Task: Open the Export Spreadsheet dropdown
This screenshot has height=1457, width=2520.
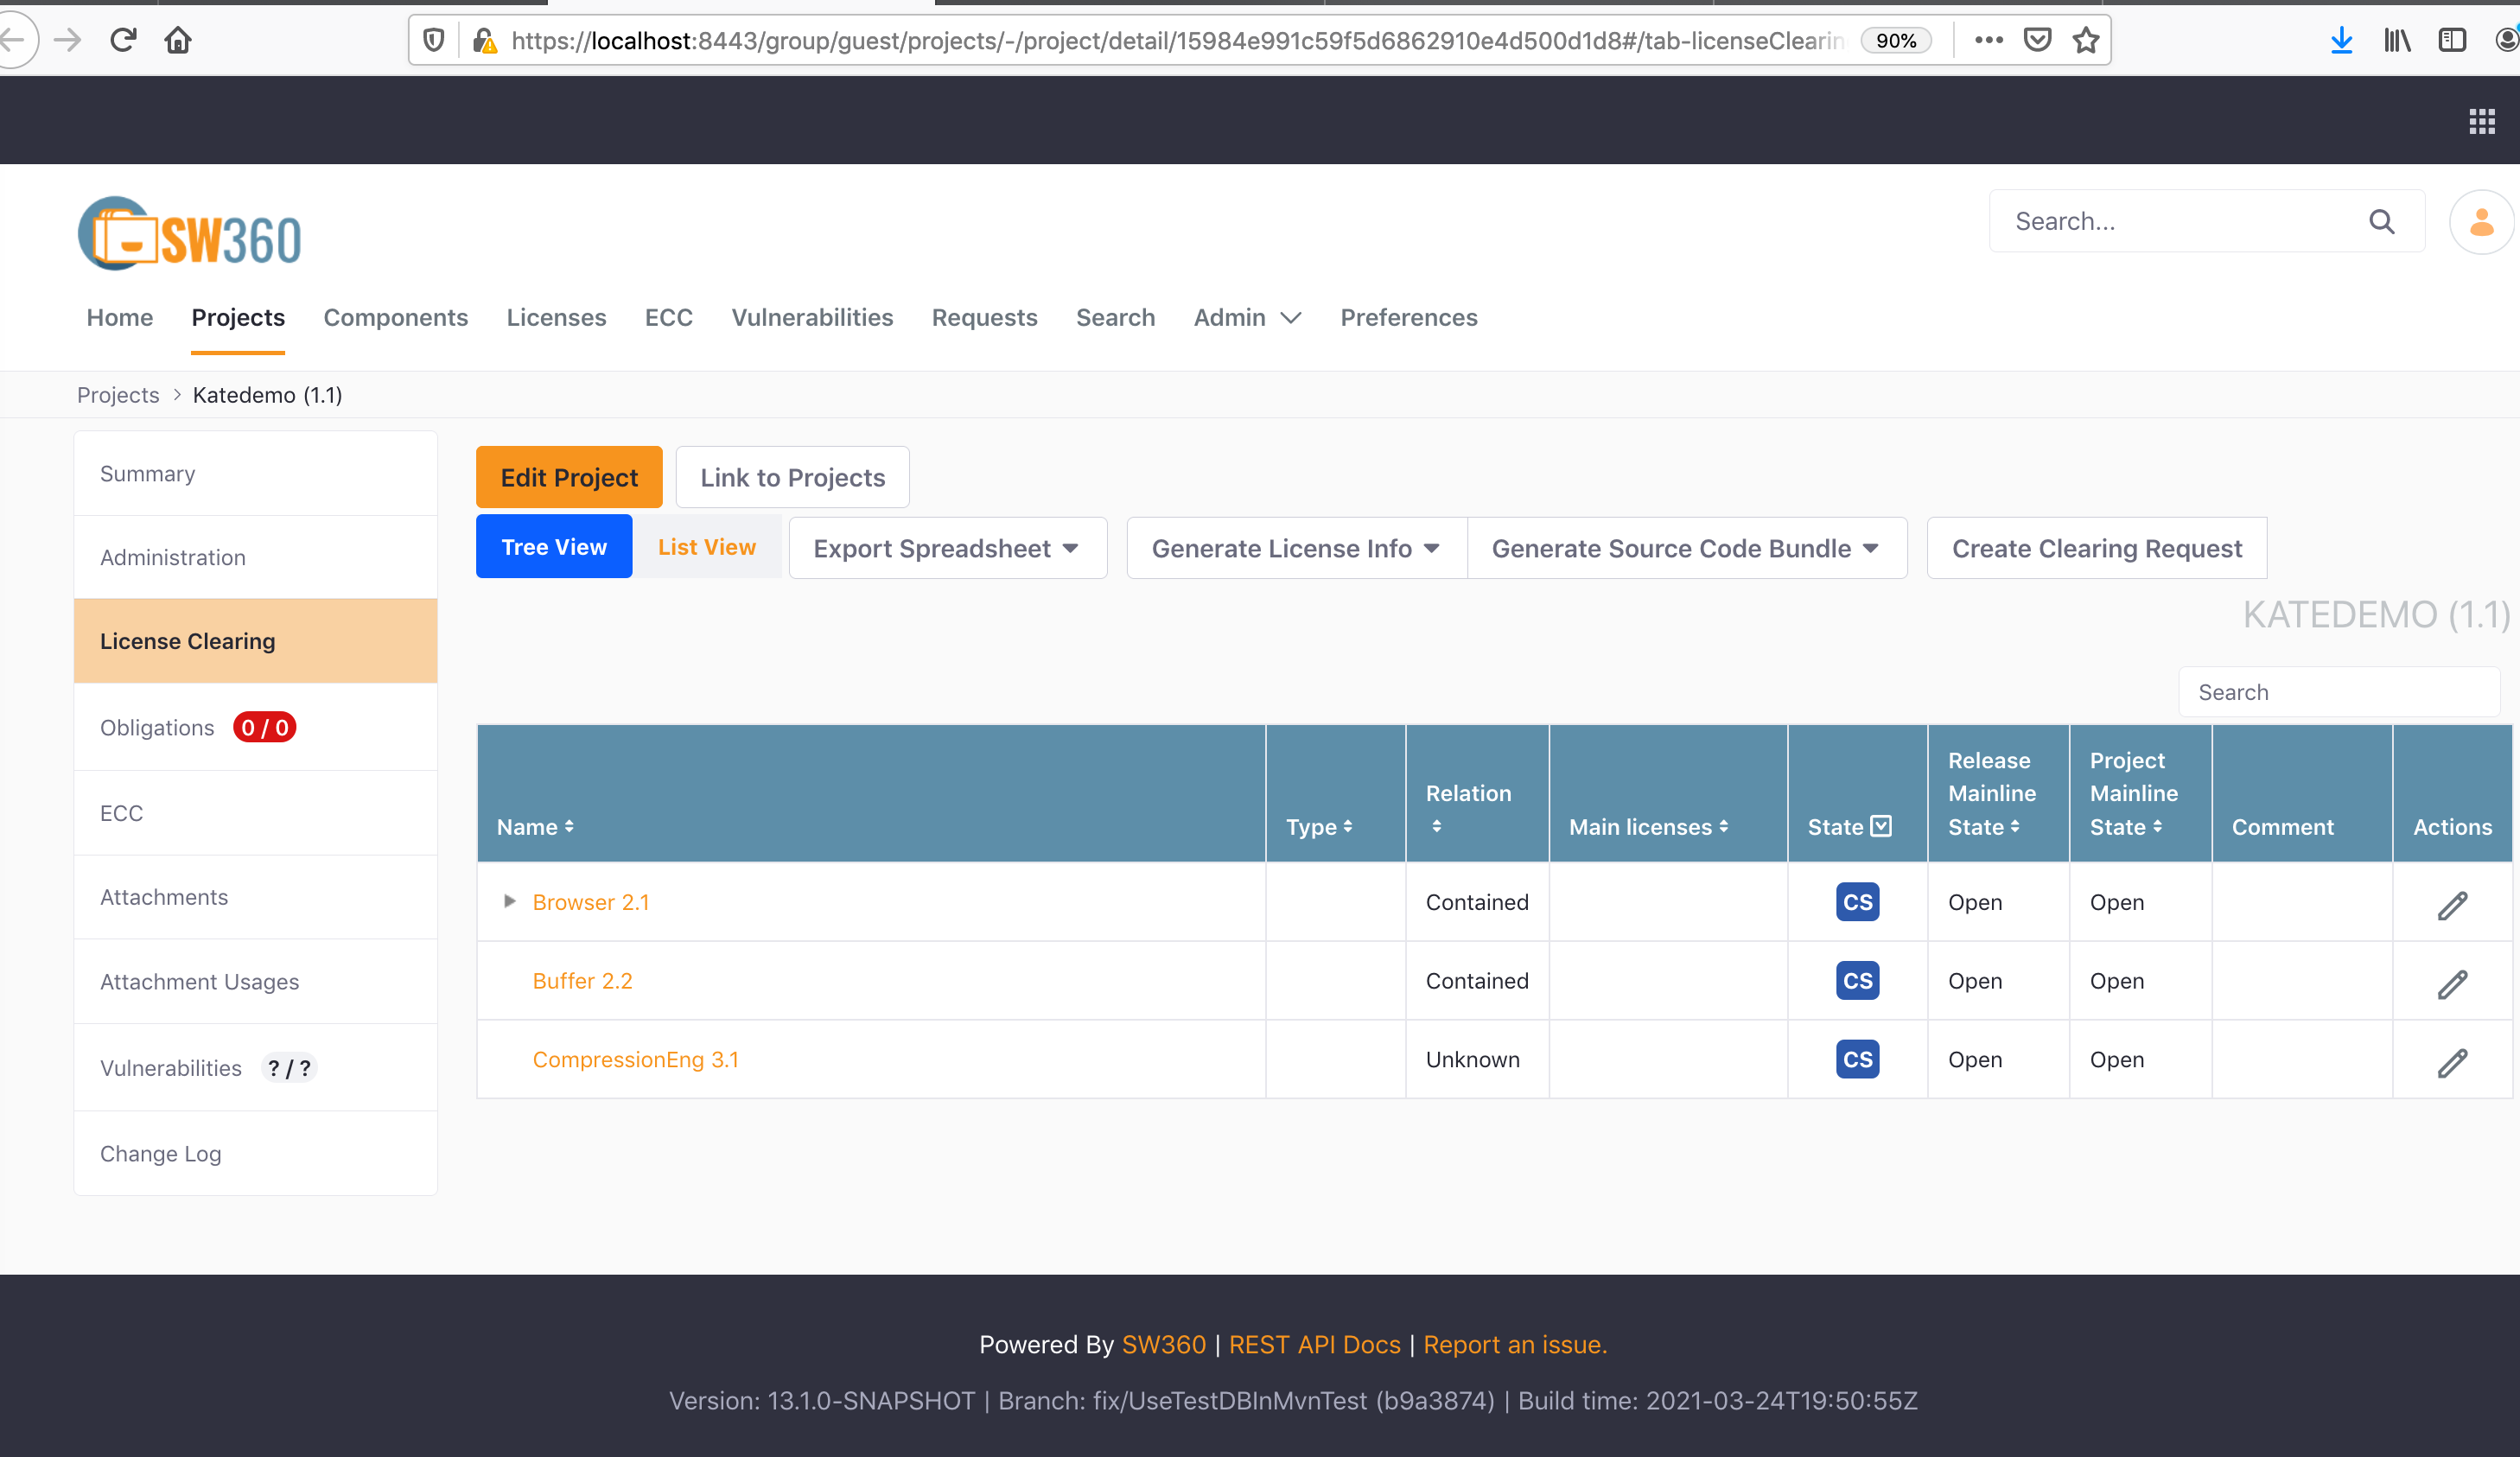Action: (x=946, y=547)
